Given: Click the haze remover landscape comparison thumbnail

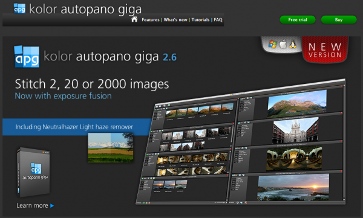Looking at the screenshot, I should 111,147.
